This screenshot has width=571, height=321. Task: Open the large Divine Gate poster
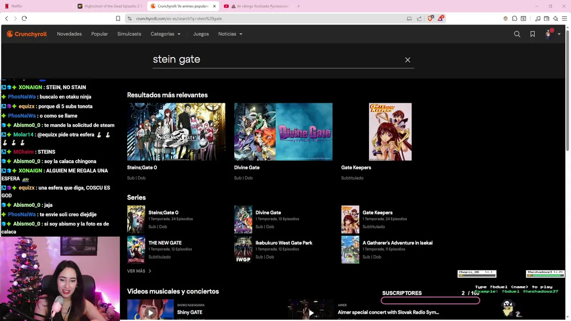283,132
